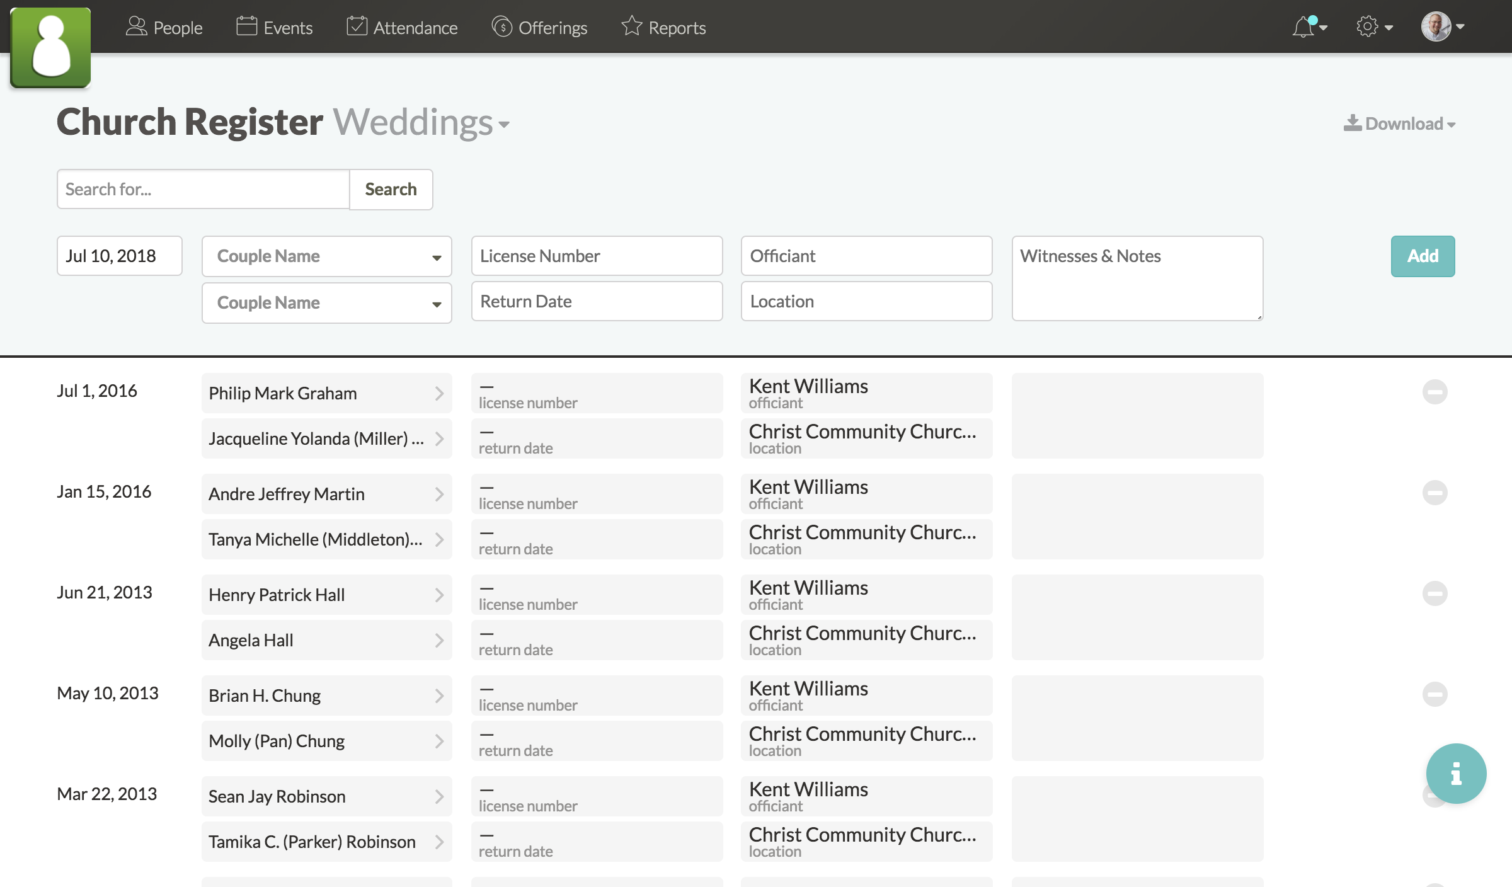Click the Jan 15, 2016 date
1512x887 pixels.
point(104,491)
